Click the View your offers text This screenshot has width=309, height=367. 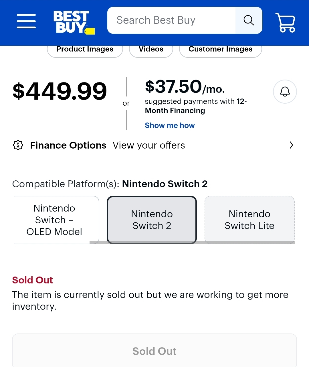click(x=149, y=145)
